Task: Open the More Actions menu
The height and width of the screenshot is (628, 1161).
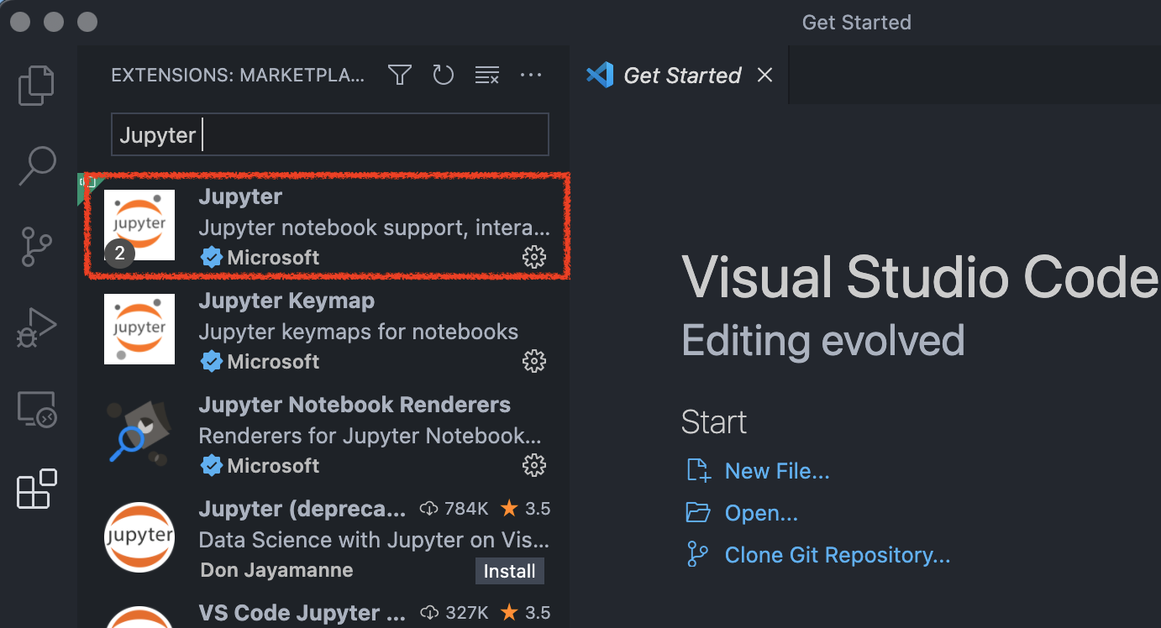Action: pos(531,75)
